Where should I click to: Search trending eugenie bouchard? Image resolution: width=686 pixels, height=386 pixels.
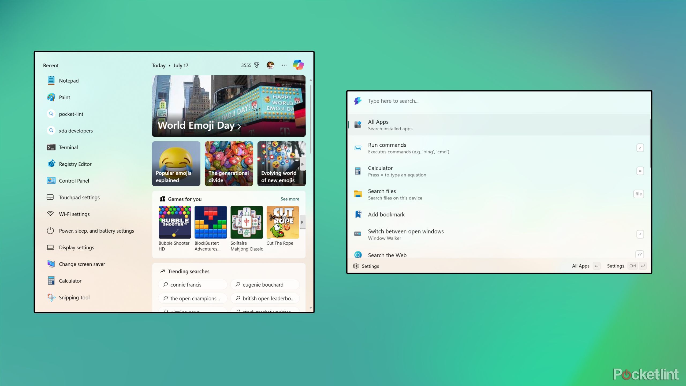[x=265, y=285]
